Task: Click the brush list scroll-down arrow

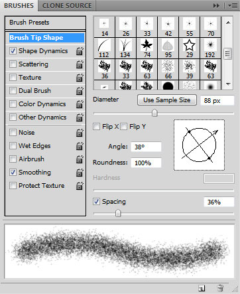Action: 228,84
